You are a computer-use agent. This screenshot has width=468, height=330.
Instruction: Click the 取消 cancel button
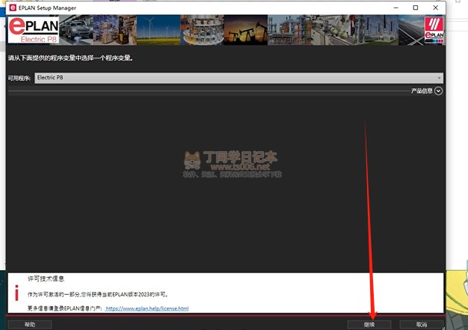(421, 325)
